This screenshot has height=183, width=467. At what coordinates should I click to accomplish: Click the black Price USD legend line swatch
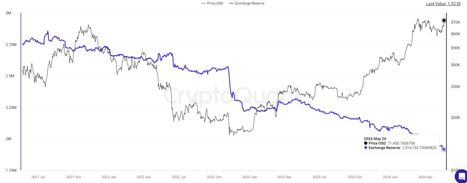[203, 3]
